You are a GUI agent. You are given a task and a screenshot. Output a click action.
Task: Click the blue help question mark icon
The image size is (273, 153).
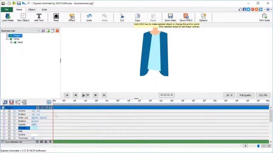268,9
